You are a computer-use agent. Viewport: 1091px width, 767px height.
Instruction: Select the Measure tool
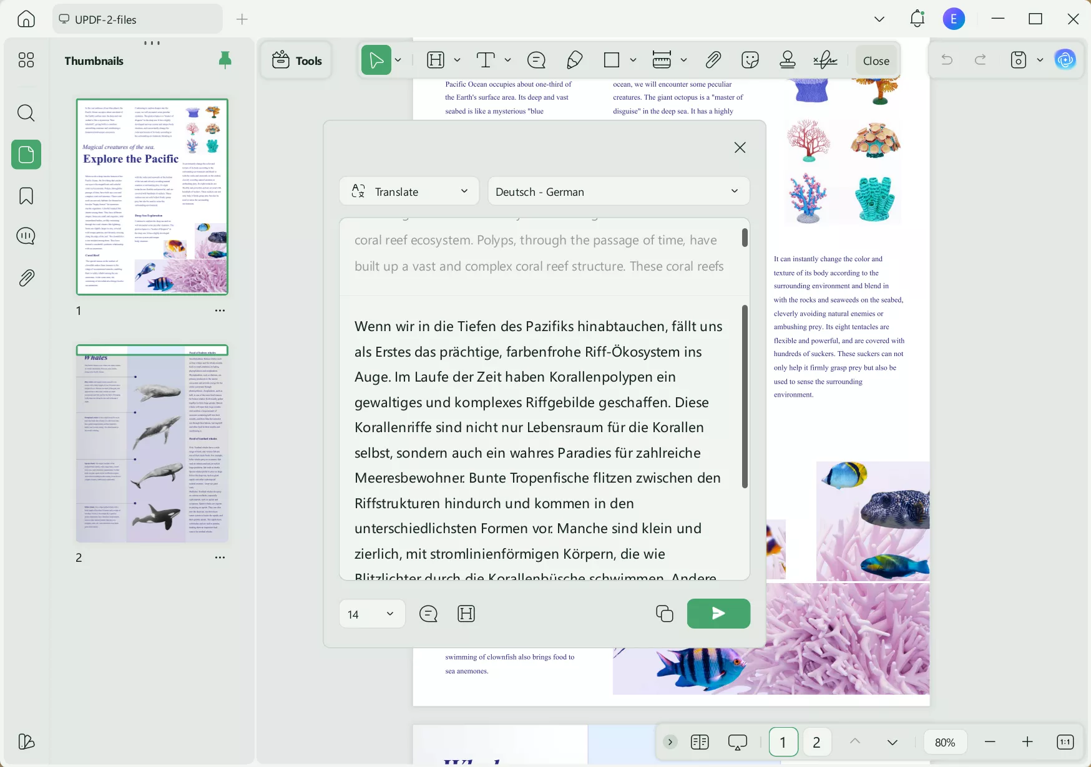[x=662, y=60]
